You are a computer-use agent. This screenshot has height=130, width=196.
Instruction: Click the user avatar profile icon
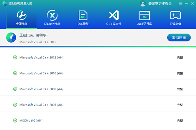pos(143,4)
